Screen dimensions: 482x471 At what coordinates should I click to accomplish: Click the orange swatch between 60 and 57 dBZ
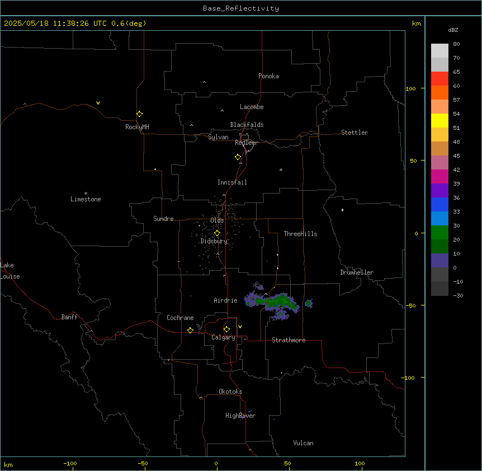click(440, 93)
